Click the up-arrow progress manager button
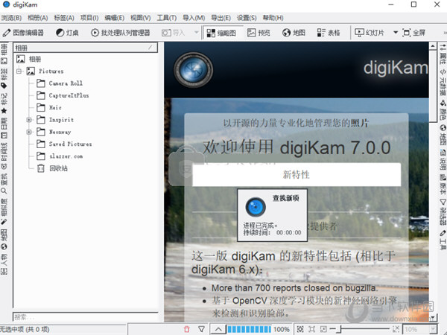Image resolution: width=447 pixels, height=335 pixels. pyautogui.click(x=218, y=329)
